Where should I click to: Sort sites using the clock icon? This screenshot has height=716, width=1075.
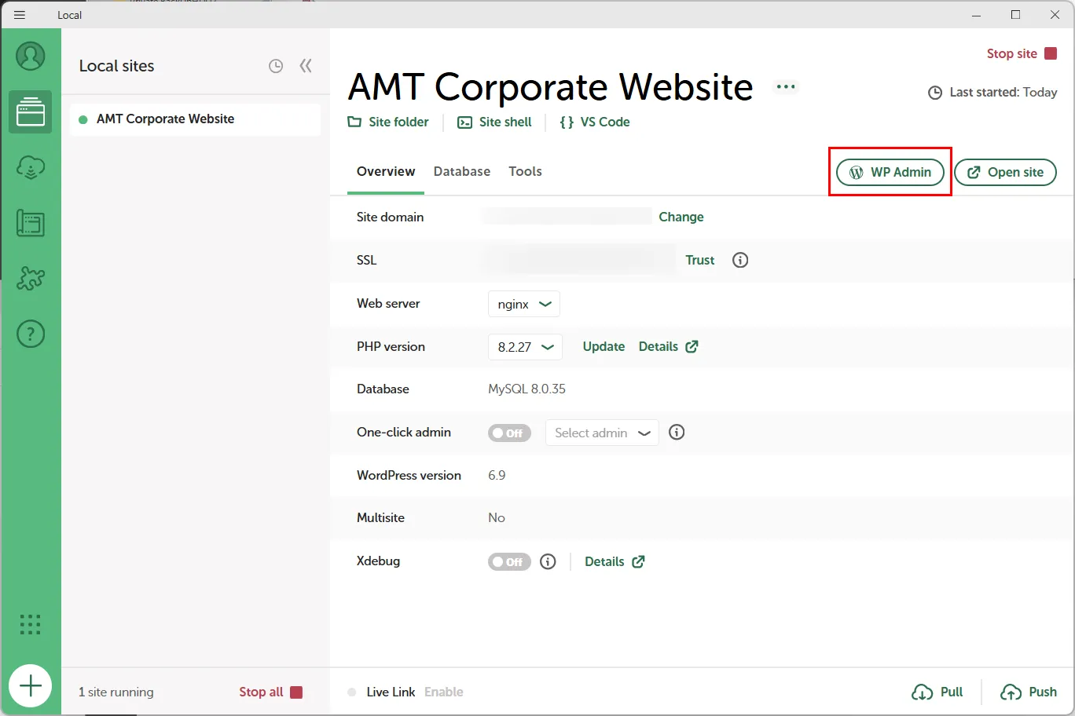point(276,67)
